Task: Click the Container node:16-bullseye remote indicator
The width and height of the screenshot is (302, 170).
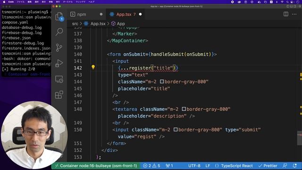Action: click(96, 166)
